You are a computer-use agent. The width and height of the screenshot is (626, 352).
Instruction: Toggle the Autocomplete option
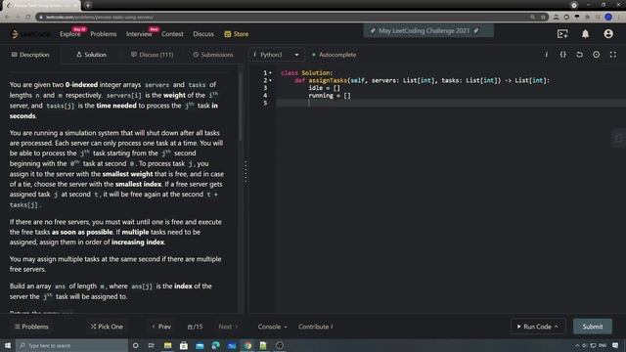click(334, 55)
